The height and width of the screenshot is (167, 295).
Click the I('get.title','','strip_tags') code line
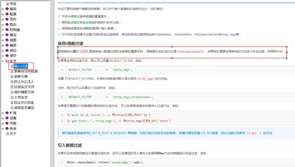[119, 121]
